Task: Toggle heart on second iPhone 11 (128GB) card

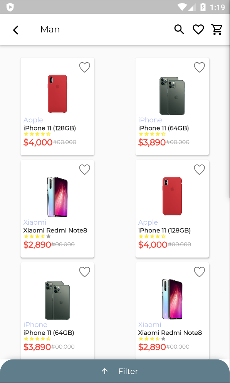Action: pyautogui.click(x=199, y=169)
